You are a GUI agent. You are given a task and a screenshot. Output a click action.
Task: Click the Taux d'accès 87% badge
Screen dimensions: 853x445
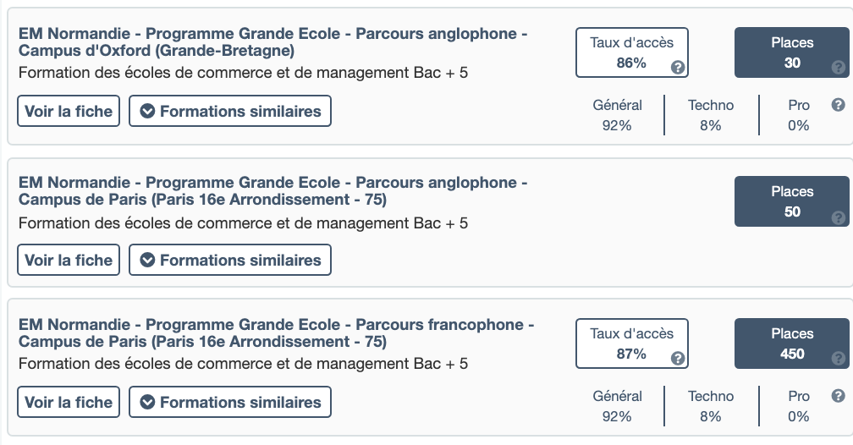[631, 343]
